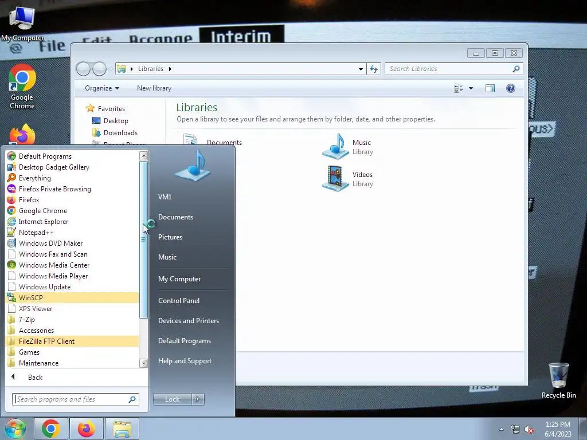Click the Search Libraries field
The height and width of the screenshot is (440, 587).
(x=453, y=69)
